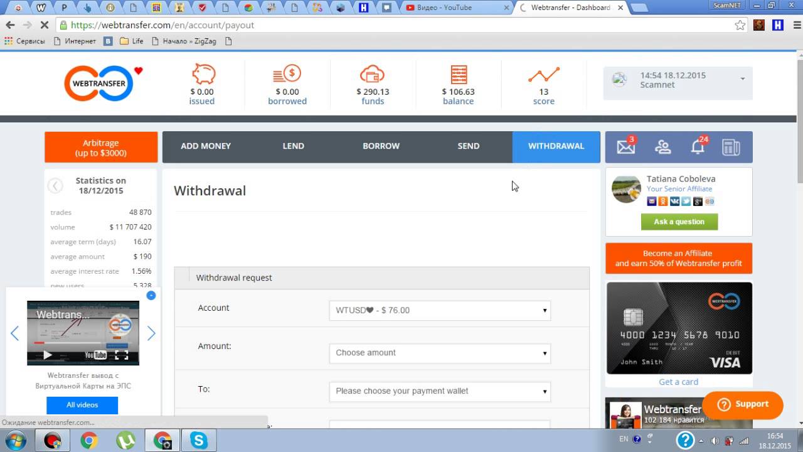
Task: Collapse the video widget with blue minus
Action: pos(151,295)
